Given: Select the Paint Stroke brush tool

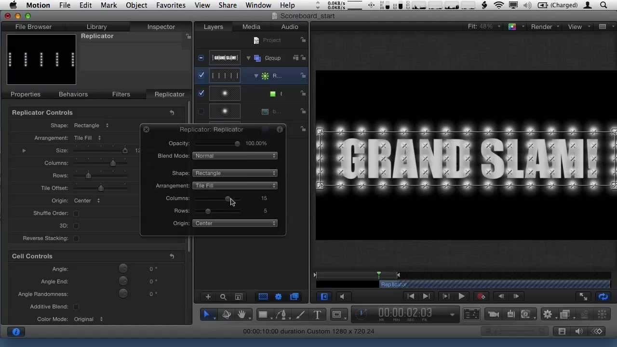Looking at the screenshot, I should tap(300, 315).
